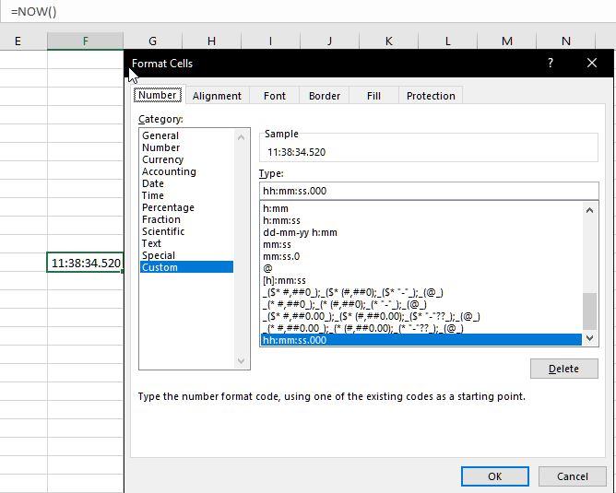Viewport: 616px width, 493px height.
Task: Click the Help question mark icon
Action: (551, 63)
